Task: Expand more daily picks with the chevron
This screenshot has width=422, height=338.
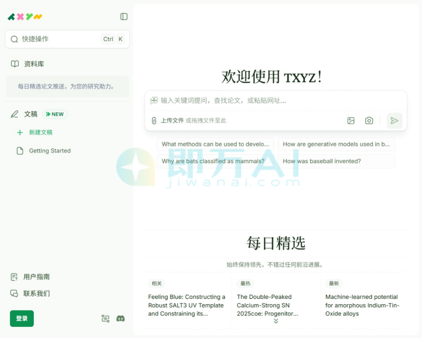Action: click(275, 320)
